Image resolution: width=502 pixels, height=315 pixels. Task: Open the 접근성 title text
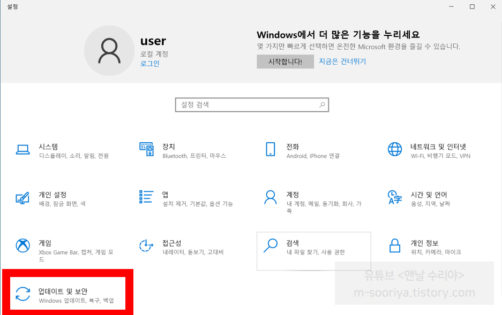click(172, 243)
